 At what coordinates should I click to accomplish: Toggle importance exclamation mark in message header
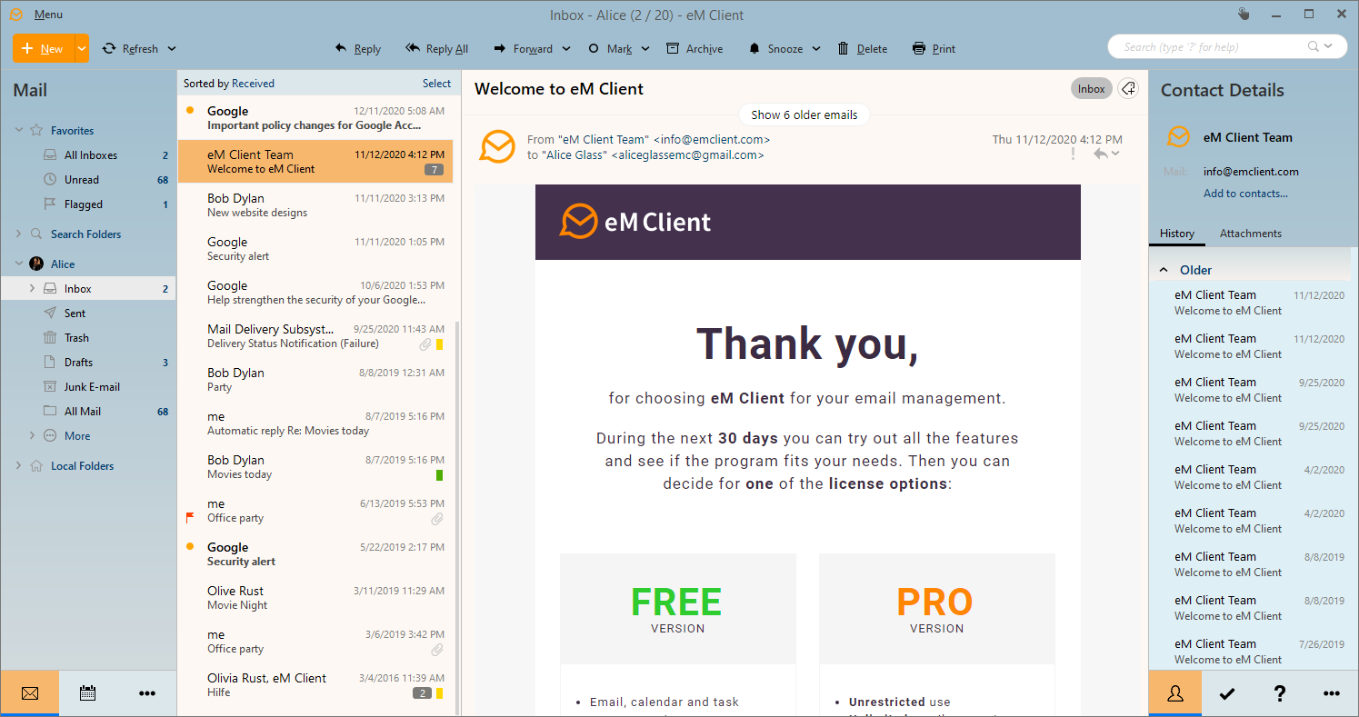click(x=1073, y=154)
